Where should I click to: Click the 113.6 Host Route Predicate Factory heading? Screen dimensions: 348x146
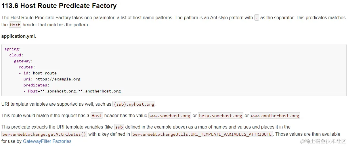(x=59, y=6)
